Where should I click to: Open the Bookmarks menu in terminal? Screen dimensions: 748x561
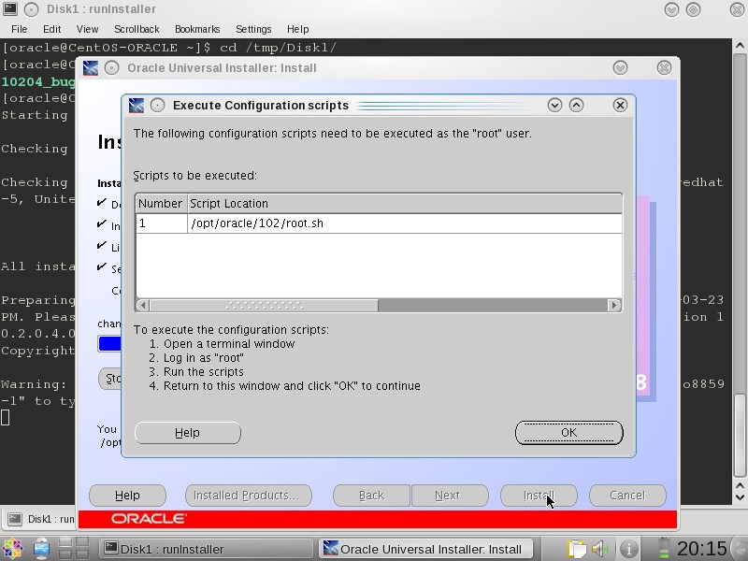[x=197, y=29]
